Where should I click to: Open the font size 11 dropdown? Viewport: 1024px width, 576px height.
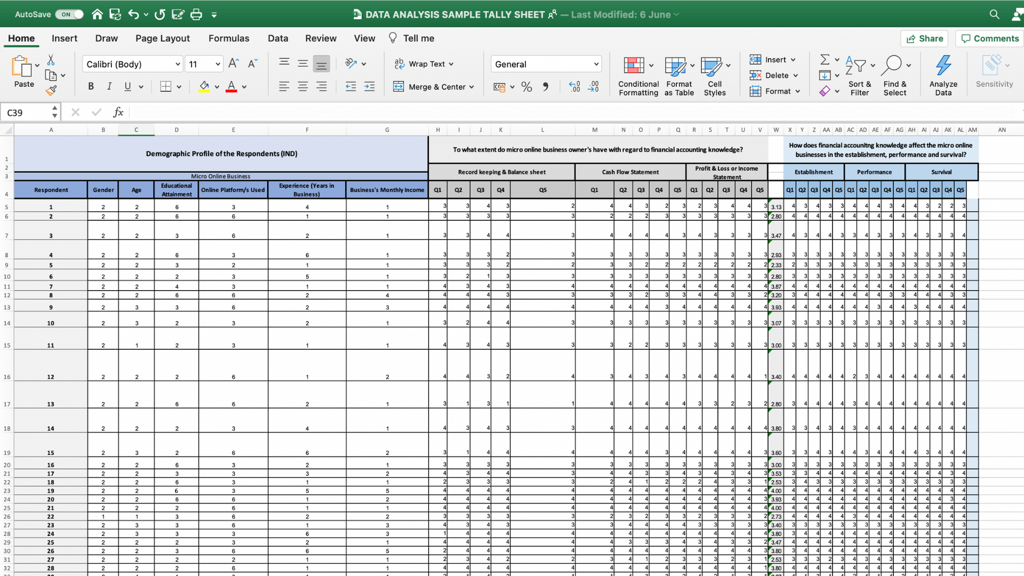click(218, 64)
